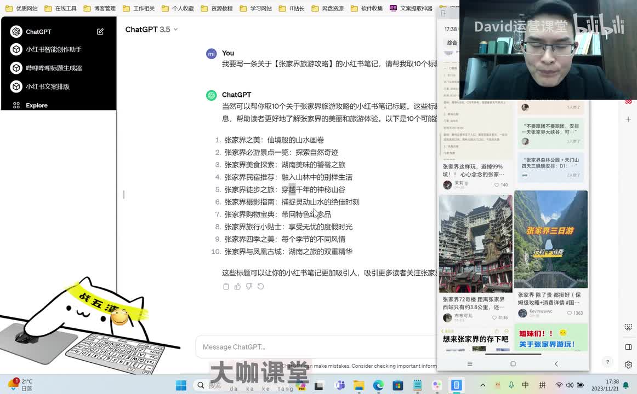Copy the ChatGPT response to clipboard
This screenshot has width=637, height=394.
pos(226,286)
